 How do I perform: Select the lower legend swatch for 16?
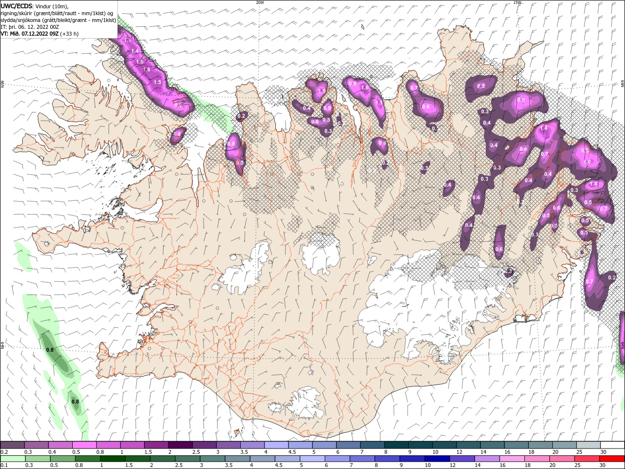tap(511, 458)
